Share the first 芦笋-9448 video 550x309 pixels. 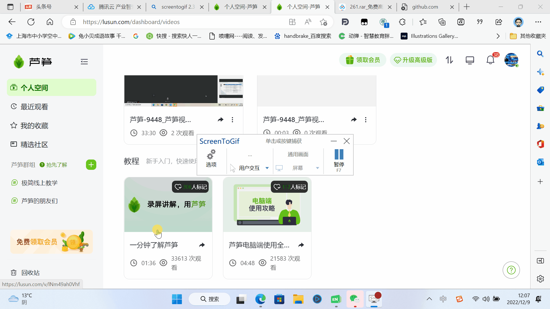pos(220,119)
